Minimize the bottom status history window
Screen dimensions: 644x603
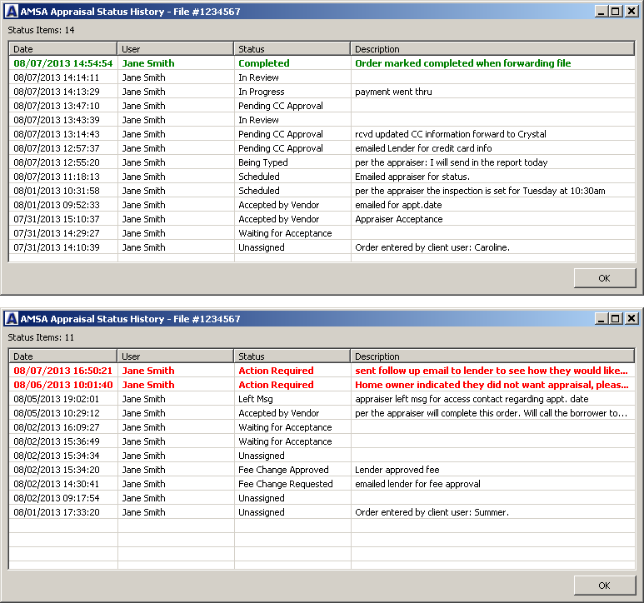point(602,318)
